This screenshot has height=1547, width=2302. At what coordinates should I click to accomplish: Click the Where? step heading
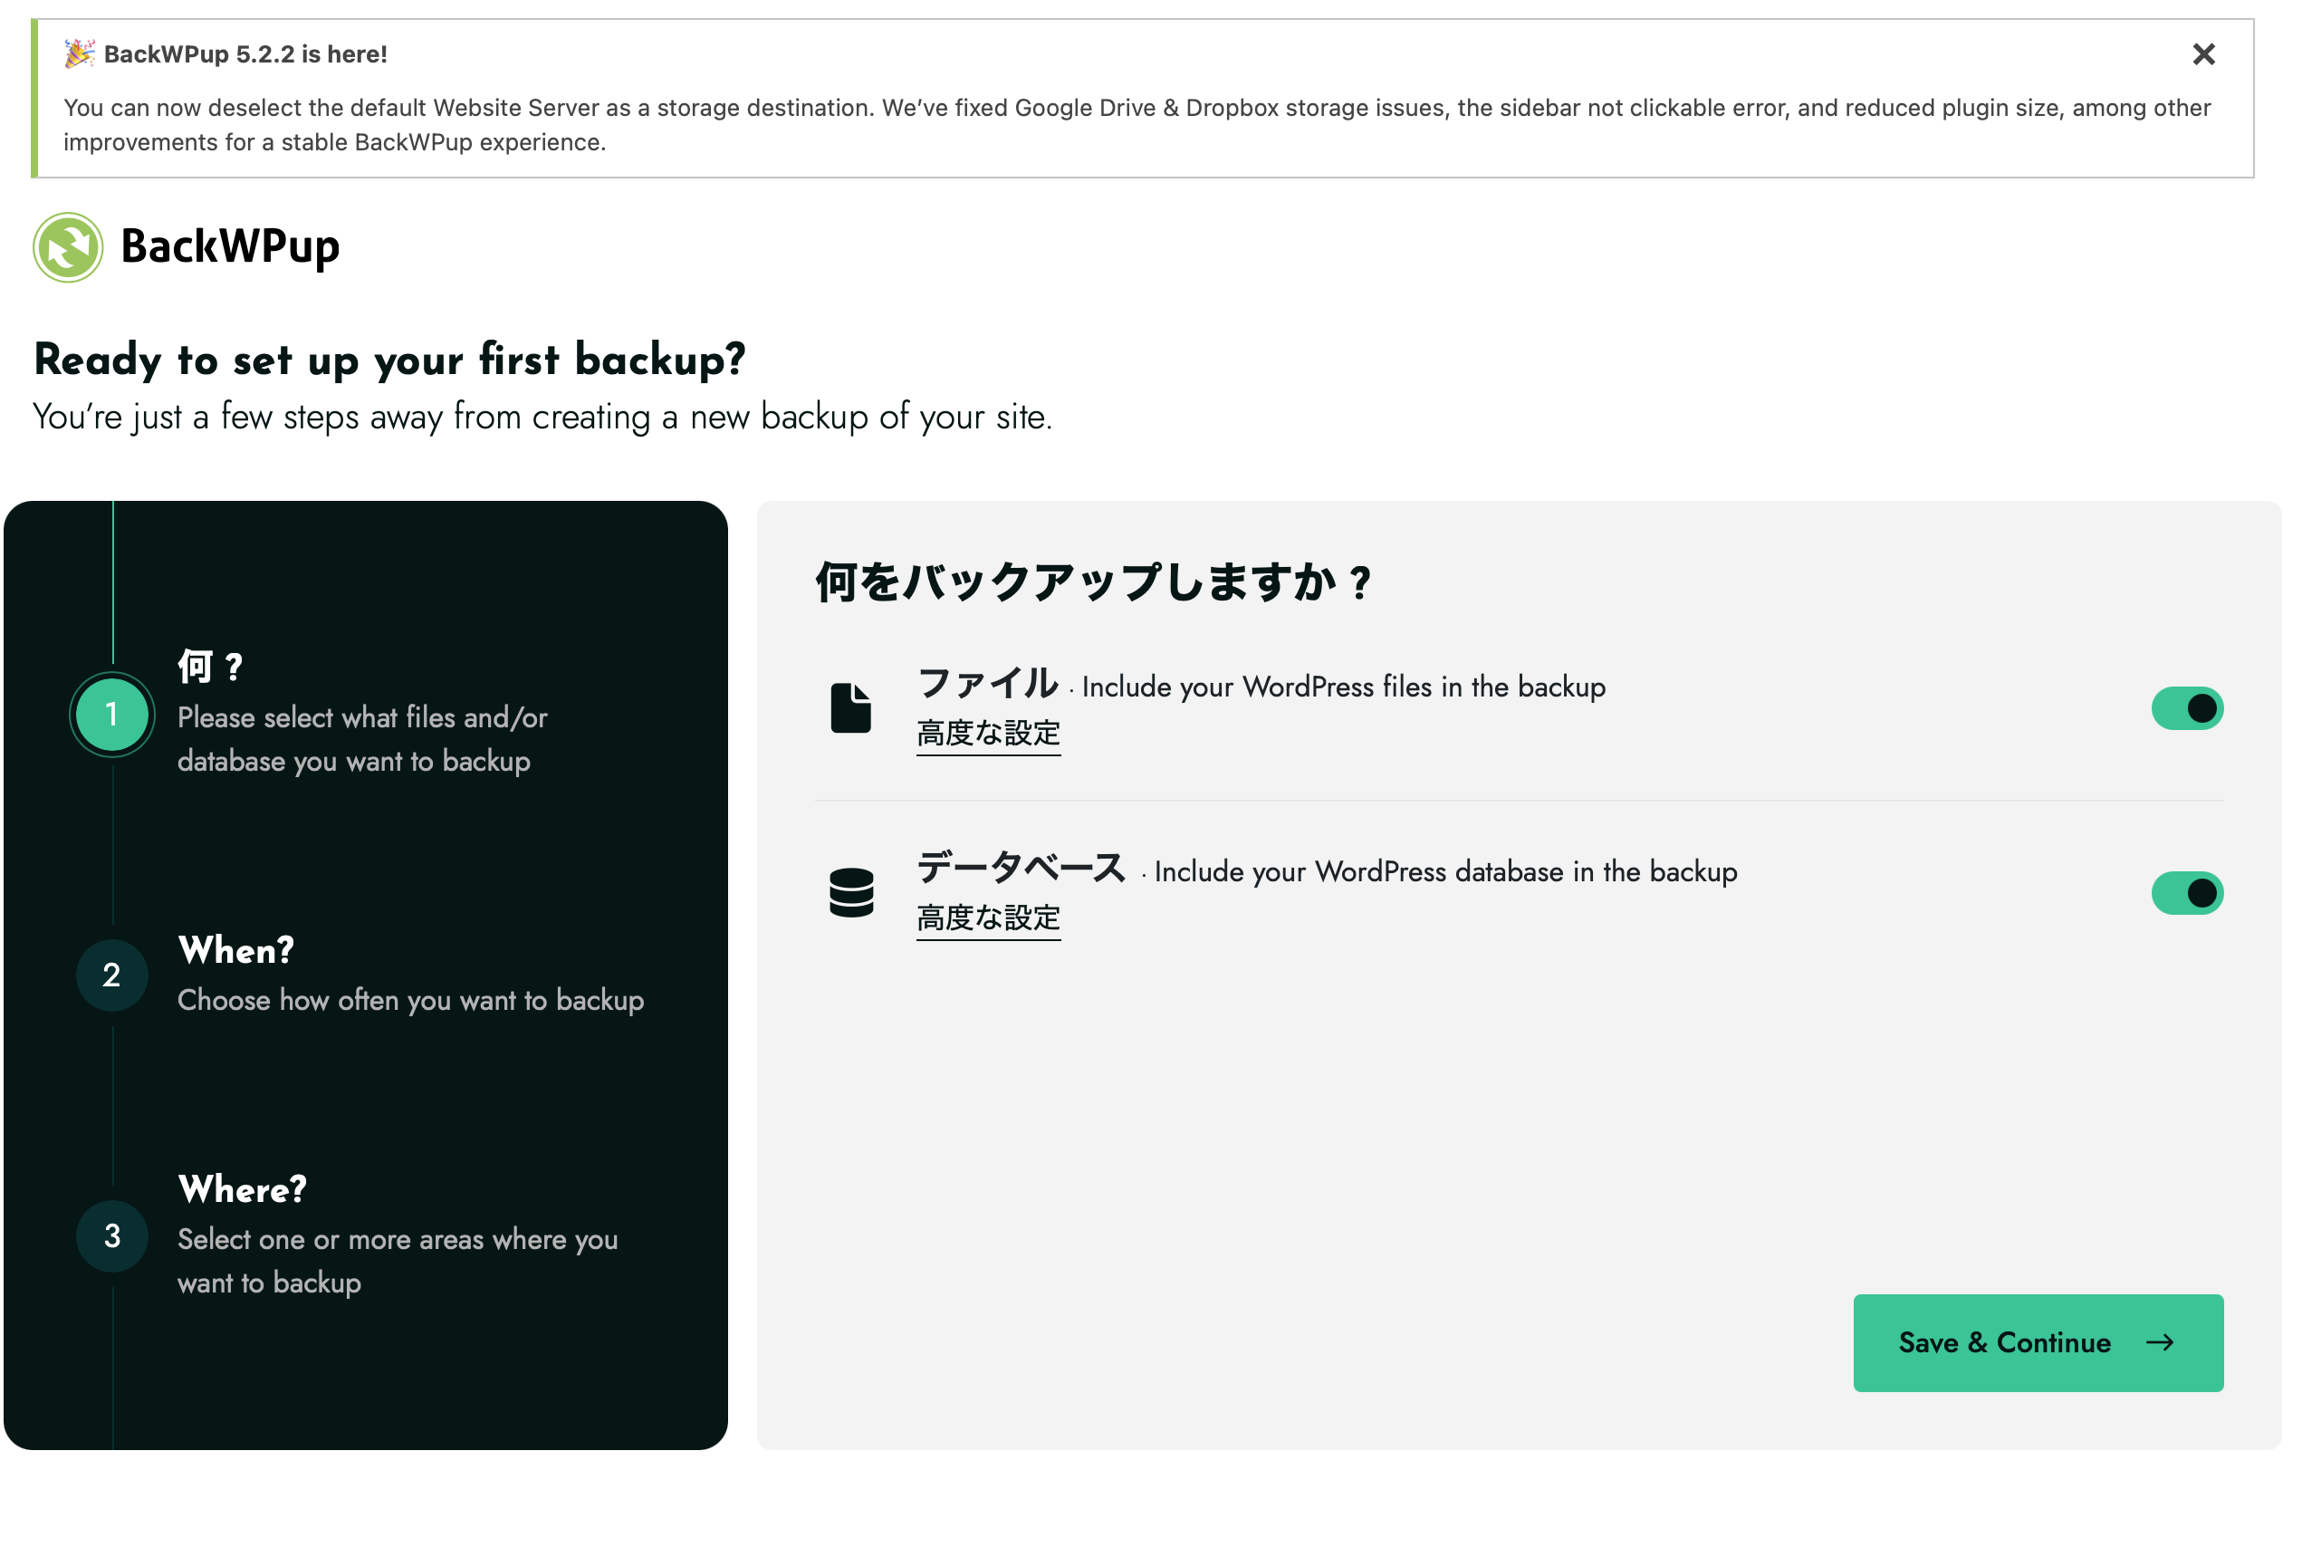point(243,1189)
